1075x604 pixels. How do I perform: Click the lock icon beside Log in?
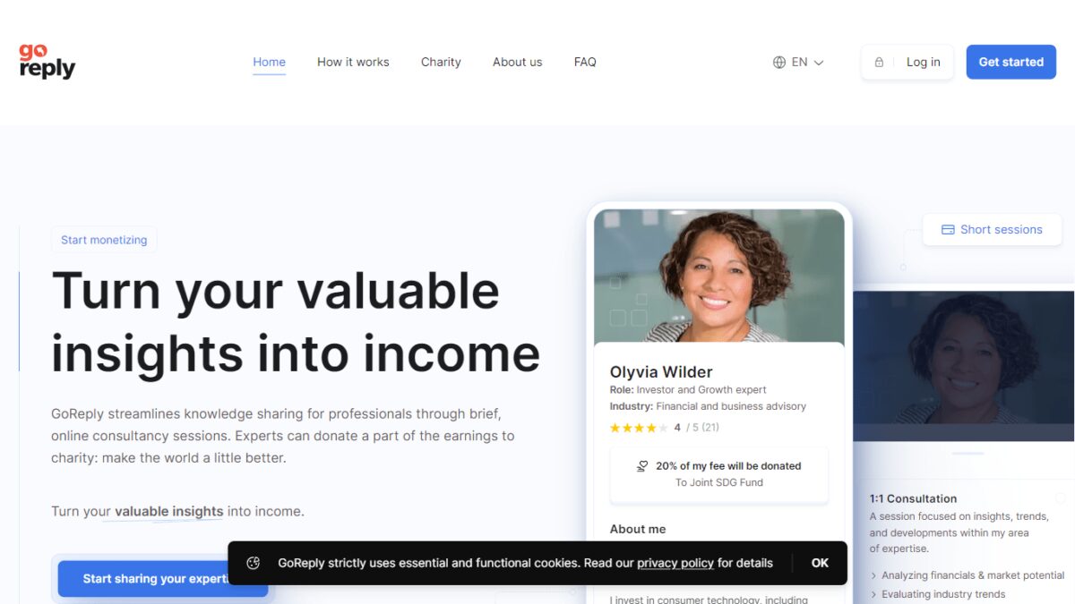(879, 63)
